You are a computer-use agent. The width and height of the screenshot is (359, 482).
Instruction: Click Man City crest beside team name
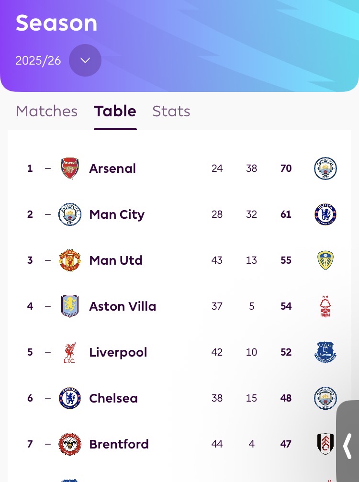point(70,214)
